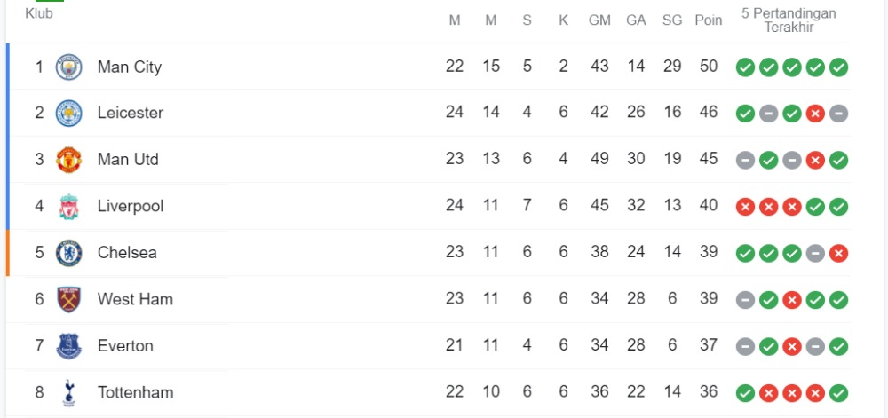The width and height of the screenshot is (888, 418).
Task: Click the Leicester club crest
Action: [x=68, y=113]
